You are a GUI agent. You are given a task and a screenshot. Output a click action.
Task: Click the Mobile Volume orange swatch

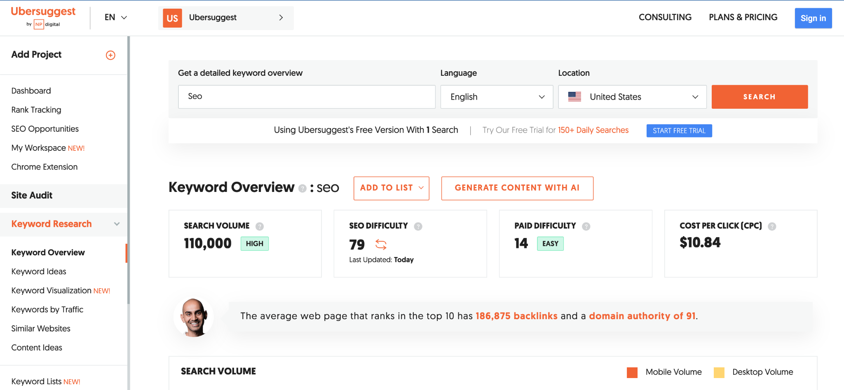(632, 372)
